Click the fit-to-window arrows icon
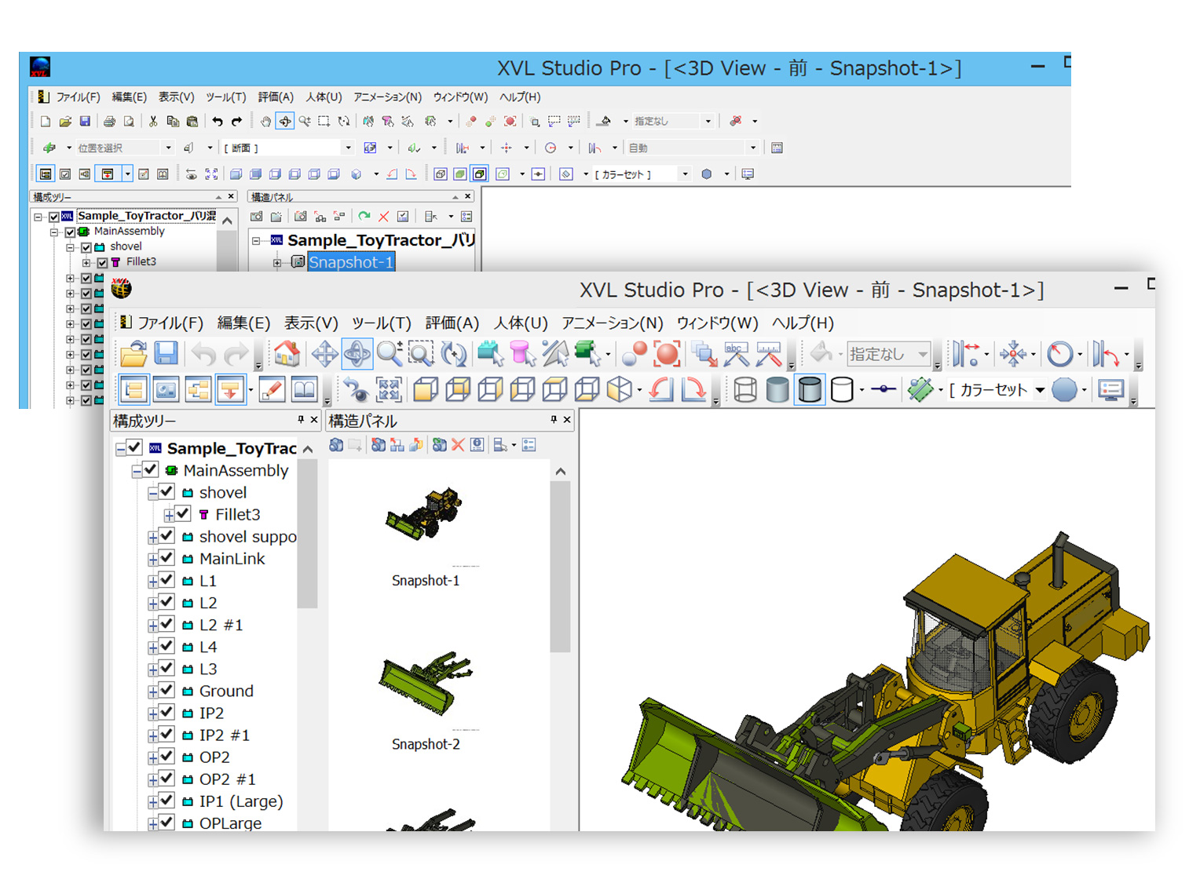1189x883 pixels. (x=388, y=389)
